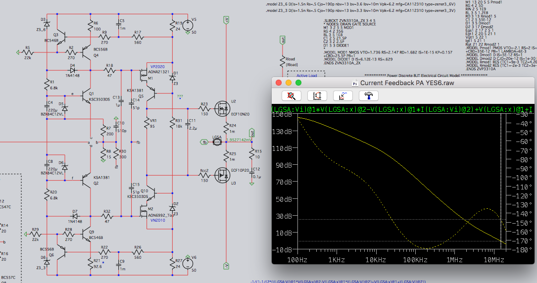Click the -180° phase axis label
Image resolution: width=537 pixels, height=283 pixels.
(522, 249)
